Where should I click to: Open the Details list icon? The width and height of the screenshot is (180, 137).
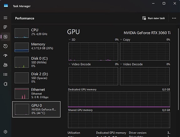(5, 75)
